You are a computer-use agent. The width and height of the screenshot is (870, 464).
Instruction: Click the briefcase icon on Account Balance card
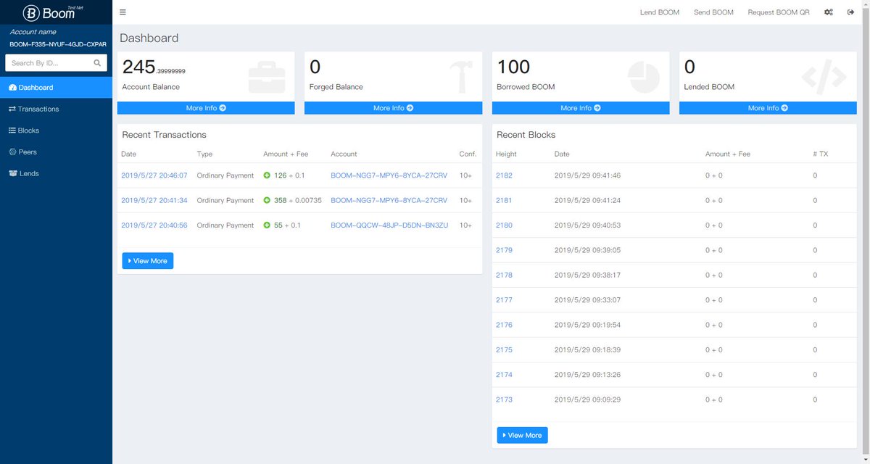click(267, 77)
